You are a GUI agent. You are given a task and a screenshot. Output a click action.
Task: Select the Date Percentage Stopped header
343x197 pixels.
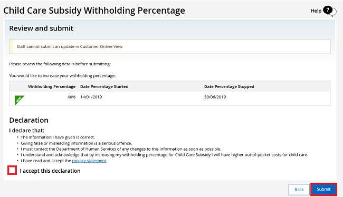click(x=229, y=86)
